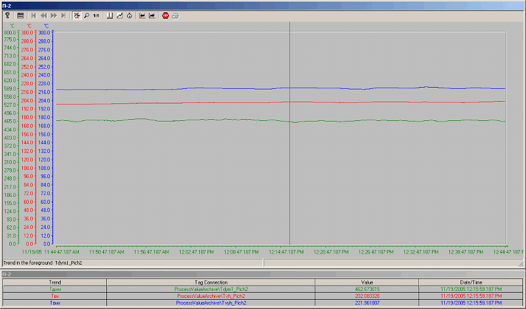526x309 pixels.
Task: Open the trend parameter dialog icon
Action: tap(20, 16)
